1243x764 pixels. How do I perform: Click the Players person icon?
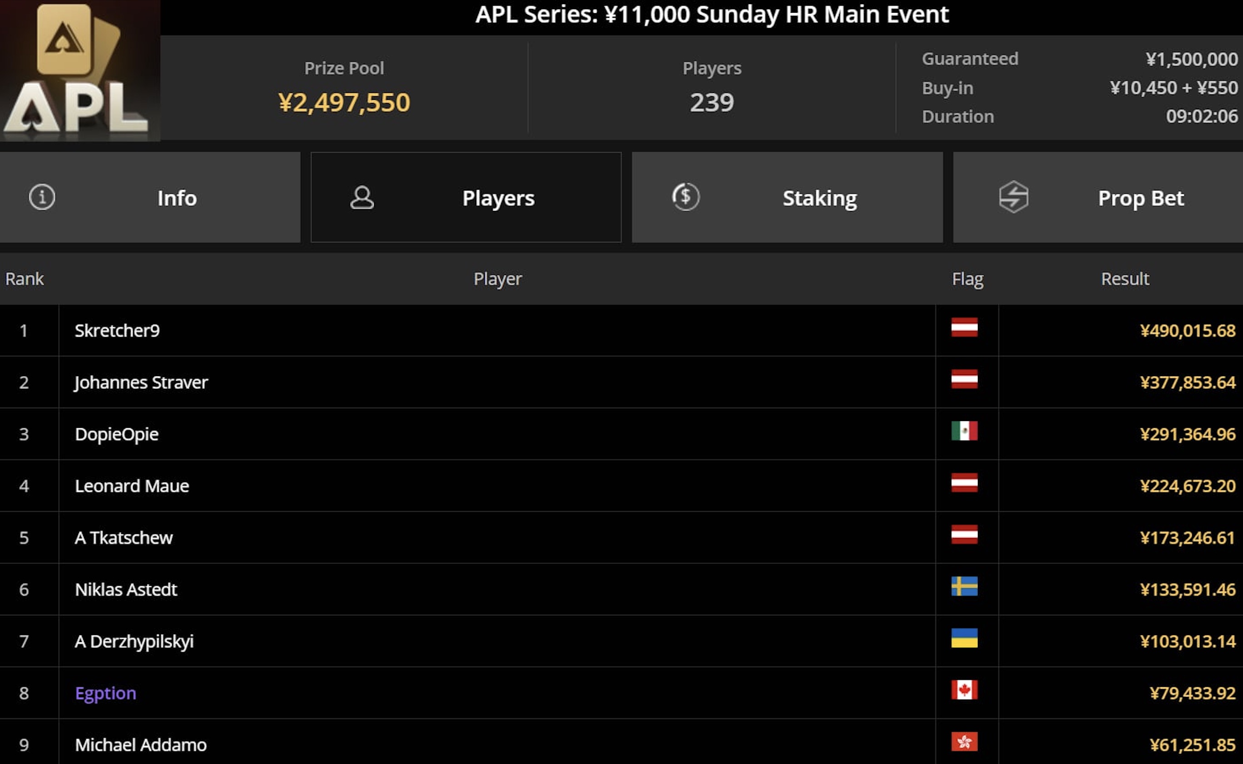click(x=362, y=197)
